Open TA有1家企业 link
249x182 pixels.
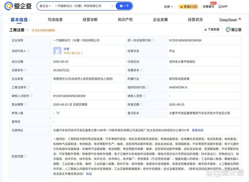click(x=73, y=53)
